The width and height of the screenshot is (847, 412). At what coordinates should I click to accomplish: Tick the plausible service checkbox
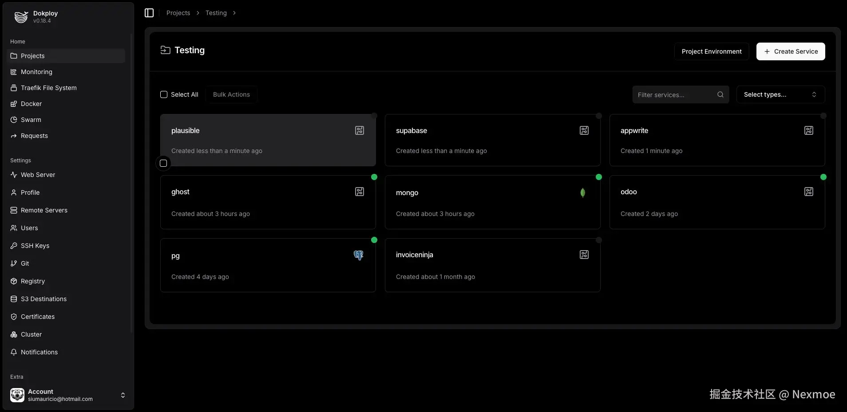163,163
